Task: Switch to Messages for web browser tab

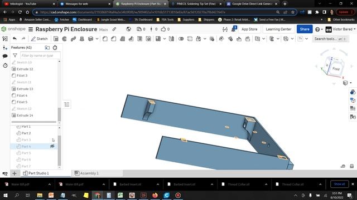Action: pyautogui.click(x=85, y=4)
